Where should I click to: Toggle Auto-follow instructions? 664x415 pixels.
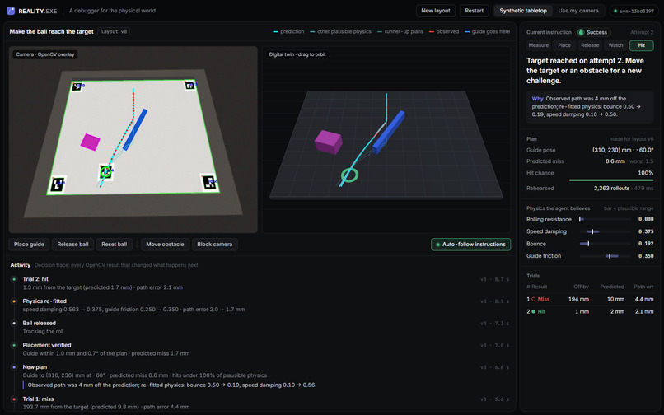470,245
